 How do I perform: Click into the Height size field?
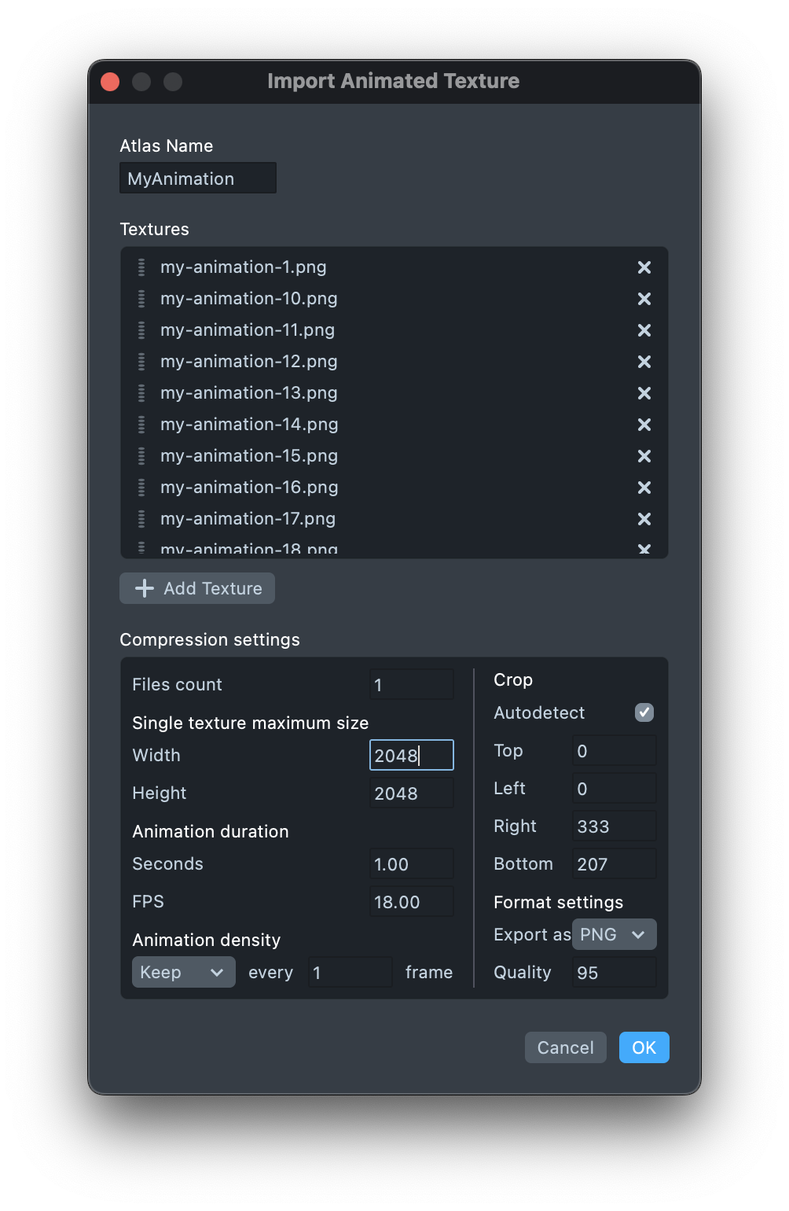pos(411,793)
